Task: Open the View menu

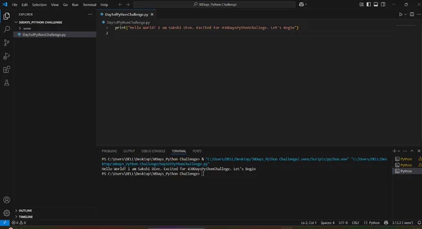Action: pos(55,4)
